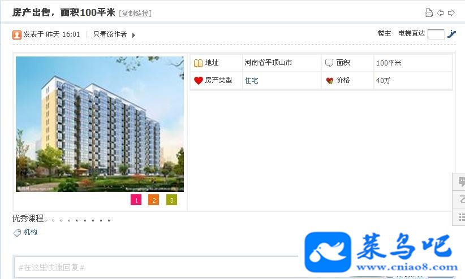Image resolution: width=465 pixels, height=279 pixels.
Task: Click the 复制链接 link
Action: pos(135,14)
